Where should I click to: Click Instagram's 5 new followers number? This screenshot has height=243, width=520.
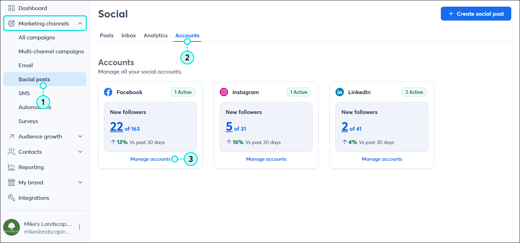point(229,126)
